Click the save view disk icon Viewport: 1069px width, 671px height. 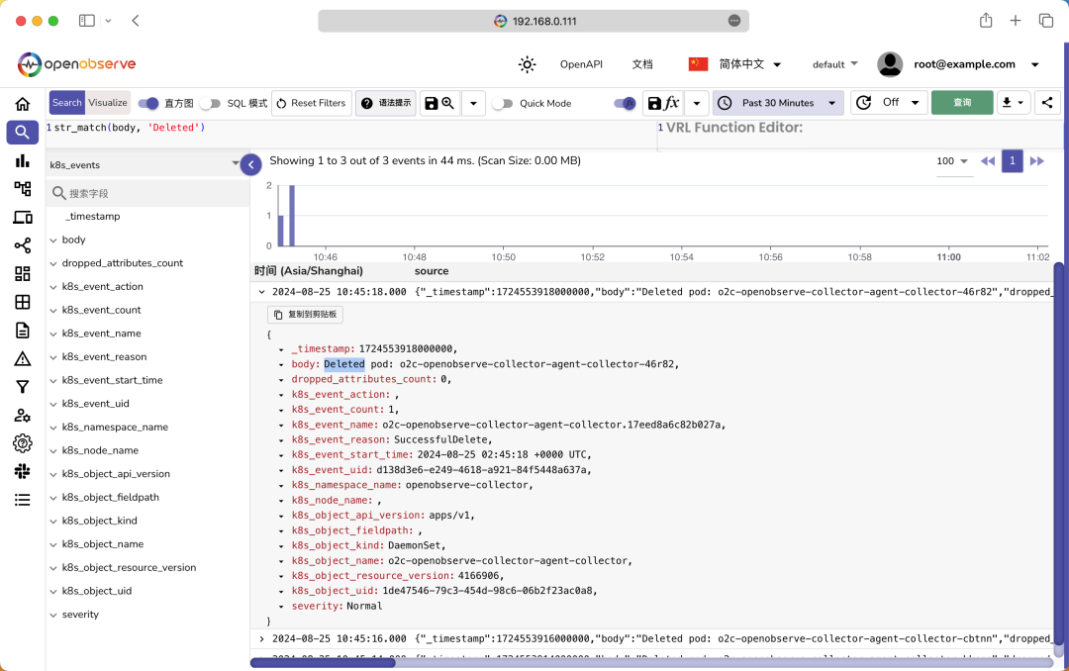pos(431,103)
